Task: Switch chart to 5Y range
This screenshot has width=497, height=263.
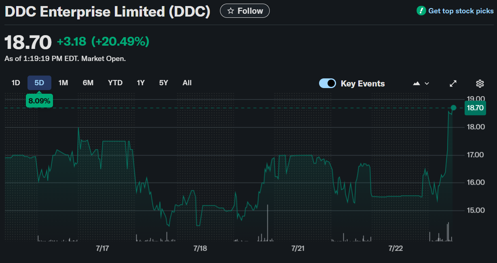Action: [x=163, y=83]
